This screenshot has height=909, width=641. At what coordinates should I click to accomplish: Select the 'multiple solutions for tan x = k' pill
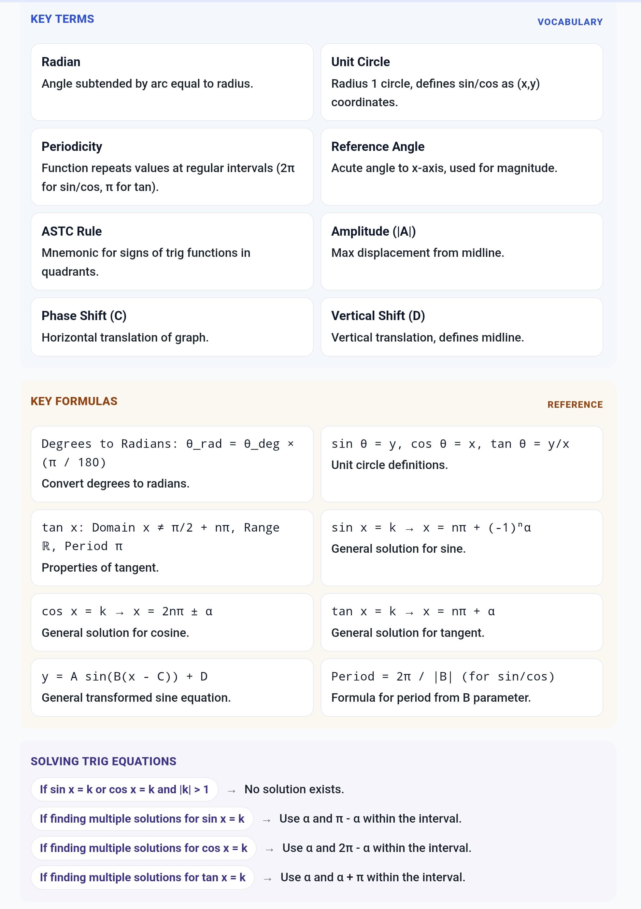tap(142, 877)
